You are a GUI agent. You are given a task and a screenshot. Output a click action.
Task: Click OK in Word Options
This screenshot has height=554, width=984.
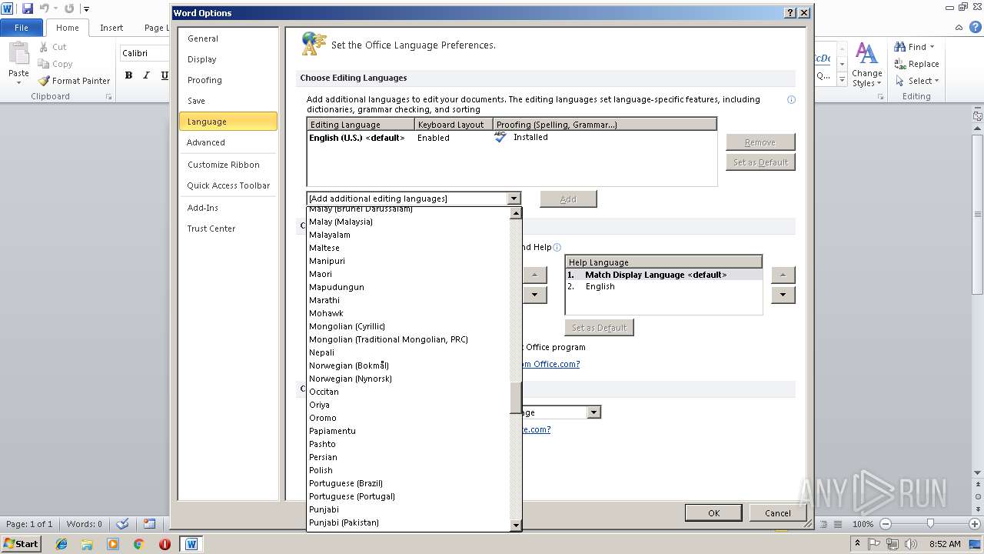[x=713, y=513]
